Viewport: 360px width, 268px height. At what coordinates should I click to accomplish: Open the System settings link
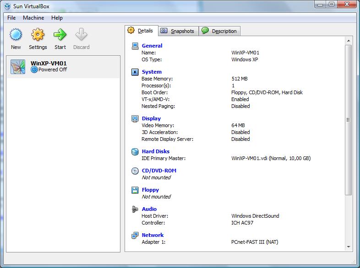click(152, 72)
